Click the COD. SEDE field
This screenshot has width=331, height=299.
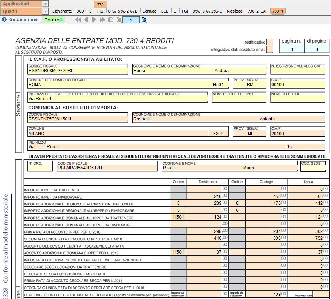(x=313, y=168)
